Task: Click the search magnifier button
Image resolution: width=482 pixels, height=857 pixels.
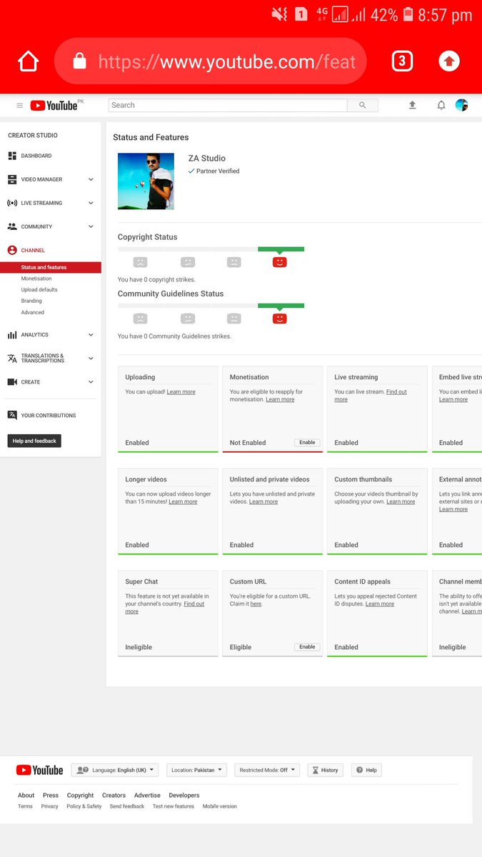Action: point(363,105)
